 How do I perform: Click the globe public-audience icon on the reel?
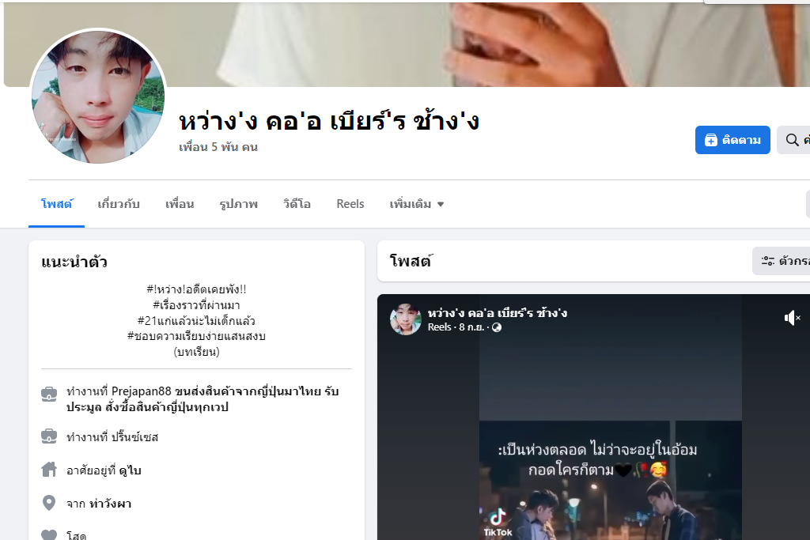coord(497,327)
